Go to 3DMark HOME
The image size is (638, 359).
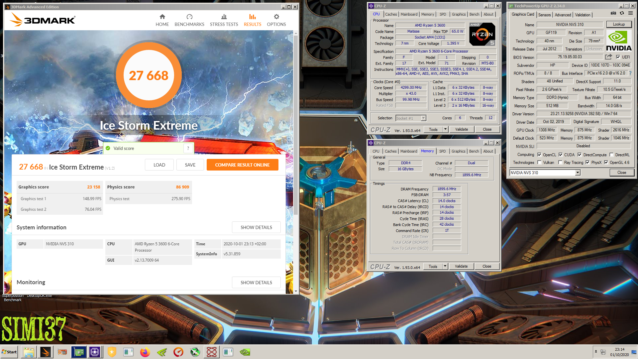[162, 20]
